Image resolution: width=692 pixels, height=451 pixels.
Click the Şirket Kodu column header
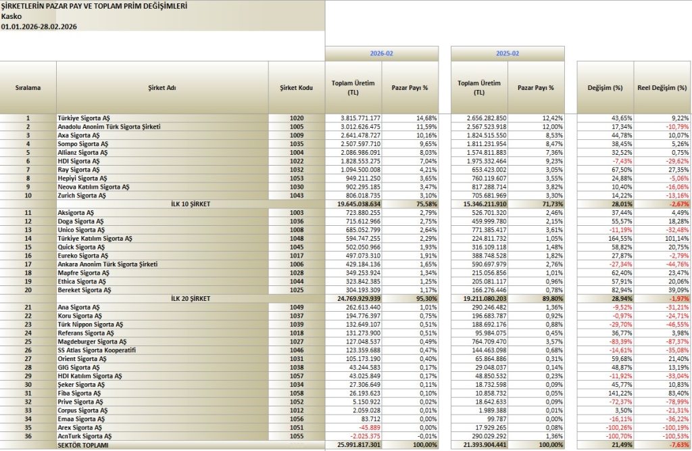tap(297, 88)
